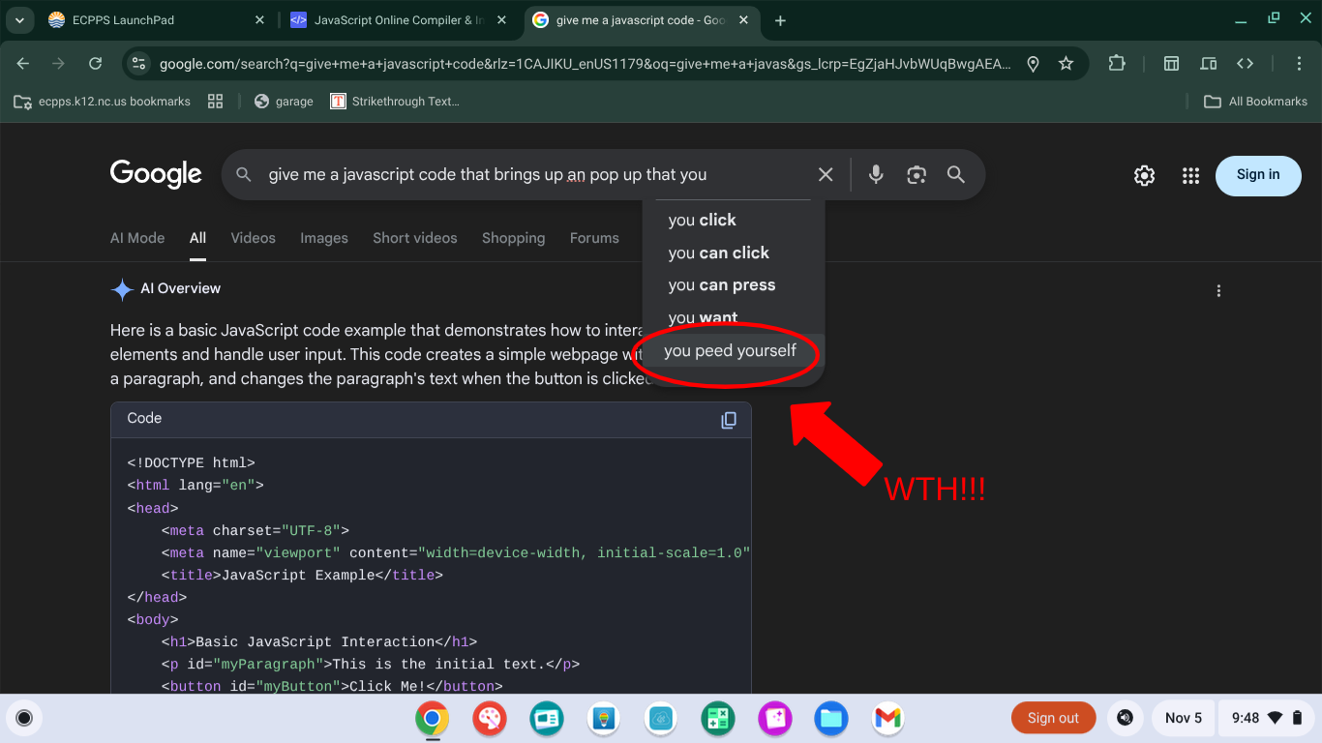Viewport: 1322px width, 743px height.
Task: Copy the code snippet with copy icon
Action: (x=729, y=420)
